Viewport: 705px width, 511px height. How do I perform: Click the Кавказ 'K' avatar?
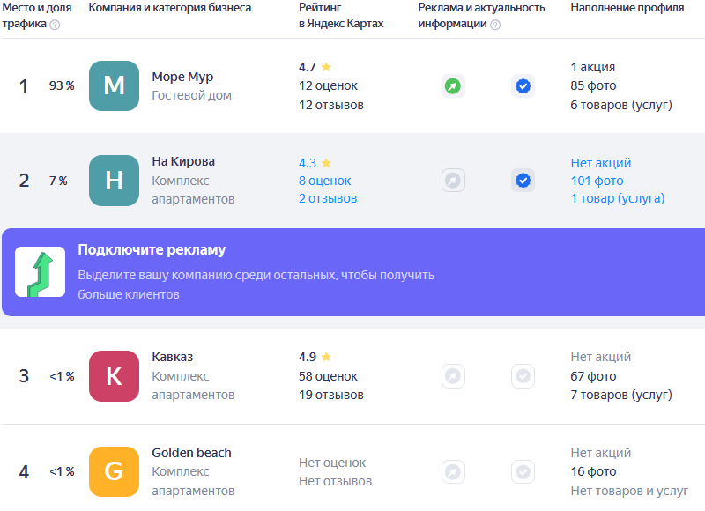point(115,376)
